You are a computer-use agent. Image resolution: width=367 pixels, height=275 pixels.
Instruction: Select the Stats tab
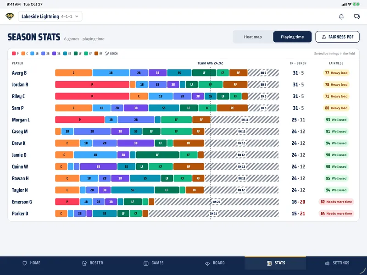coord(276,263)
